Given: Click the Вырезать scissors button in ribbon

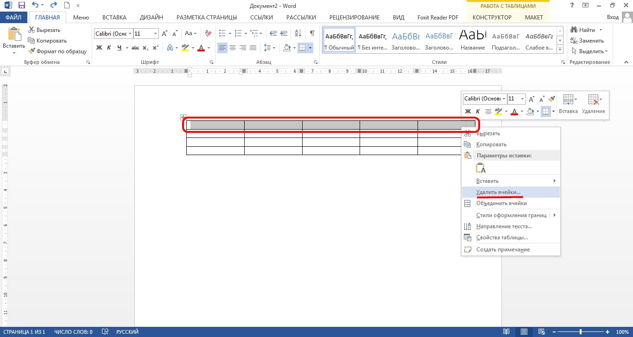Looking at the screenshot, I should (x=44, y=30).
